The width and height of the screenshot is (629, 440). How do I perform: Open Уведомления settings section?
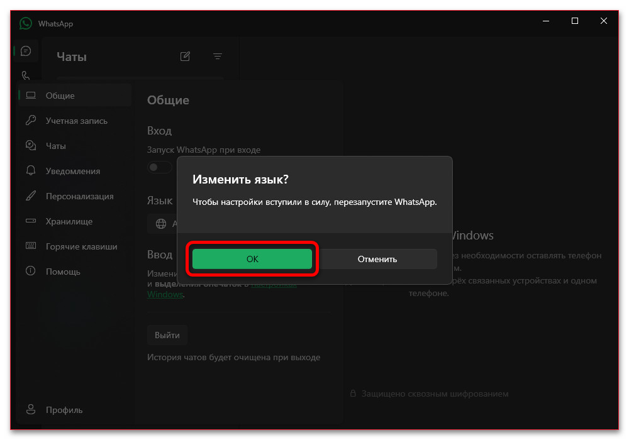click(75, 171)
